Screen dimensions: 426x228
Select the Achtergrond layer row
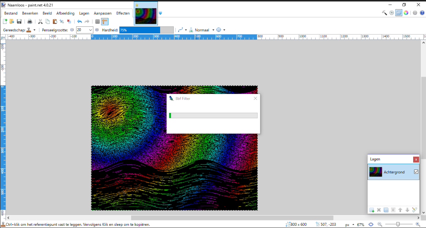[x=393, y=172]
